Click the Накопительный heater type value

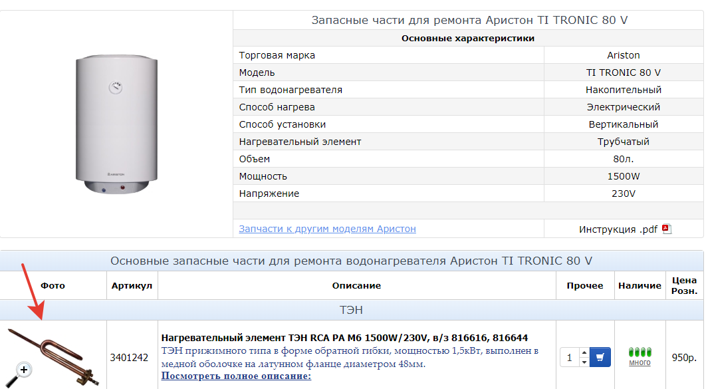coord(623,90)
